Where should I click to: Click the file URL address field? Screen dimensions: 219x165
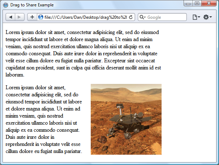(x=86, y=17)
